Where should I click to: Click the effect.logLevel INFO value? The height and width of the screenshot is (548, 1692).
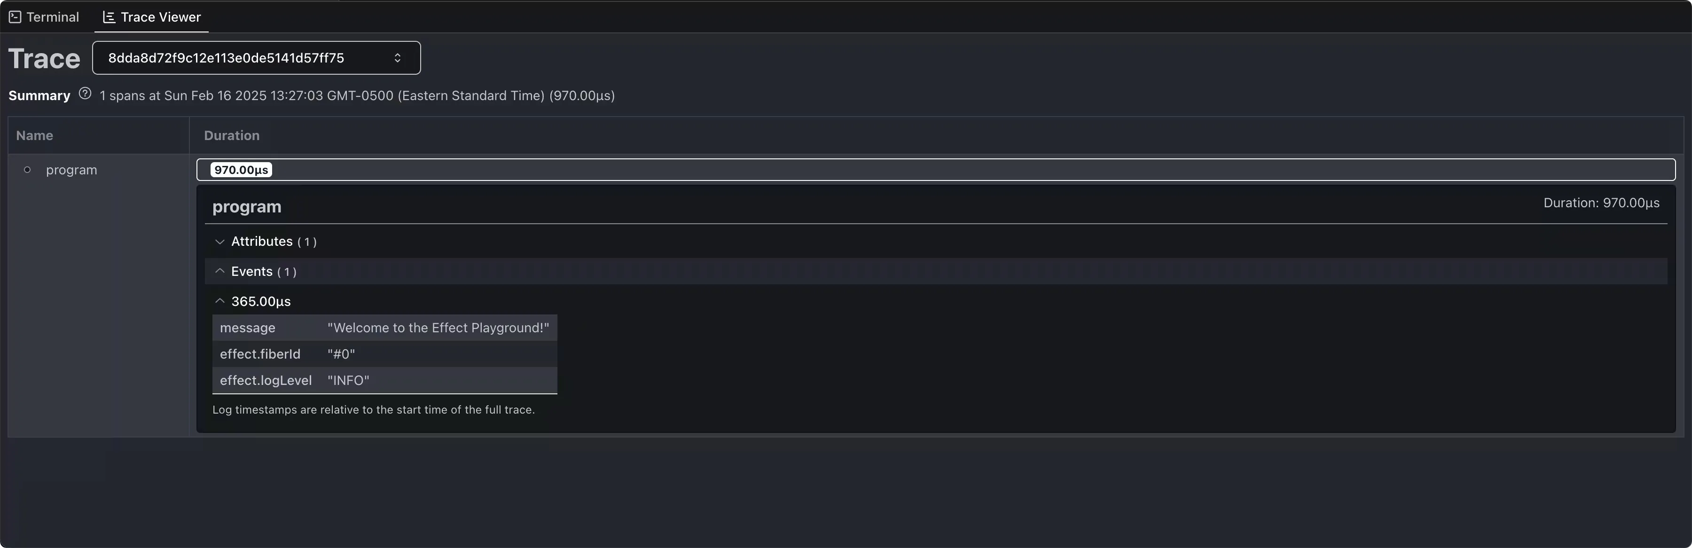click(x=348, y=380)
